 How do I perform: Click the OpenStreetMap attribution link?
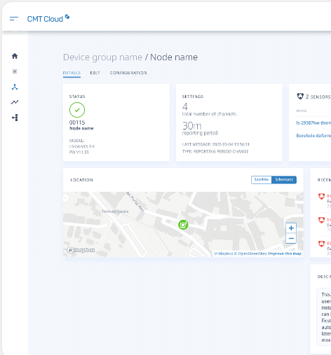[251, 253]
